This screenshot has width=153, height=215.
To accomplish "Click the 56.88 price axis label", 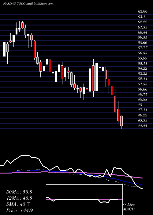I will click(143, 53).
